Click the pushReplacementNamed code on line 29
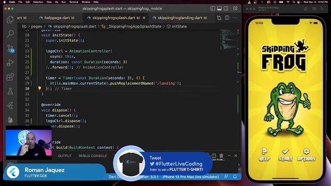 [x=132, y=83]
